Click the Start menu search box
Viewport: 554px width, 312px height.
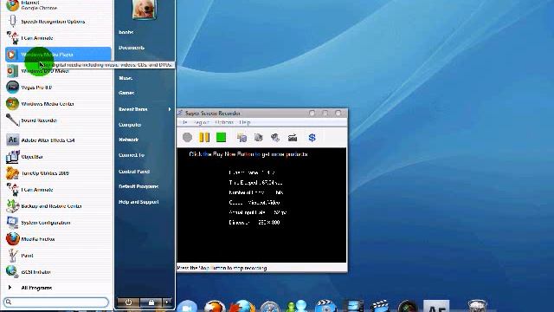point(56,302)
